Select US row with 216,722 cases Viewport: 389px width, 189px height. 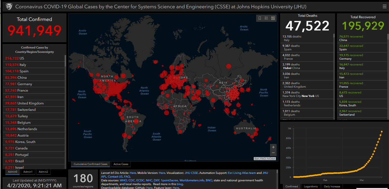[33, 58]
